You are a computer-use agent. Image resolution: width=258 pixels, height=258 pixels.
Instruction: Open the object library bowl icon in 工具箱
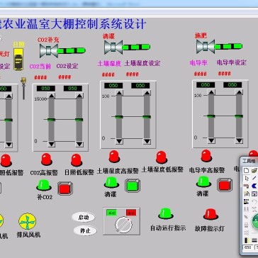coord(254,170)
